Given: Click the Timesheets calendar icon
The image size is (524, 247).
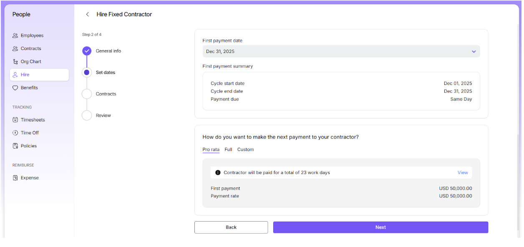Looking at the screenshot, I should [15, 120].
